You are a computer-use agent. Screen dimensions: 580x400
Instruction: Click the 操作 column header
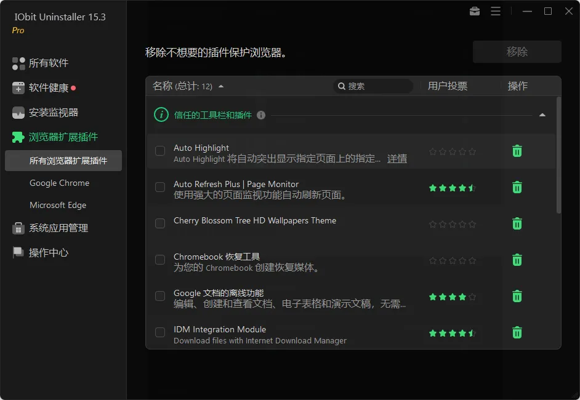coord(517,86)
